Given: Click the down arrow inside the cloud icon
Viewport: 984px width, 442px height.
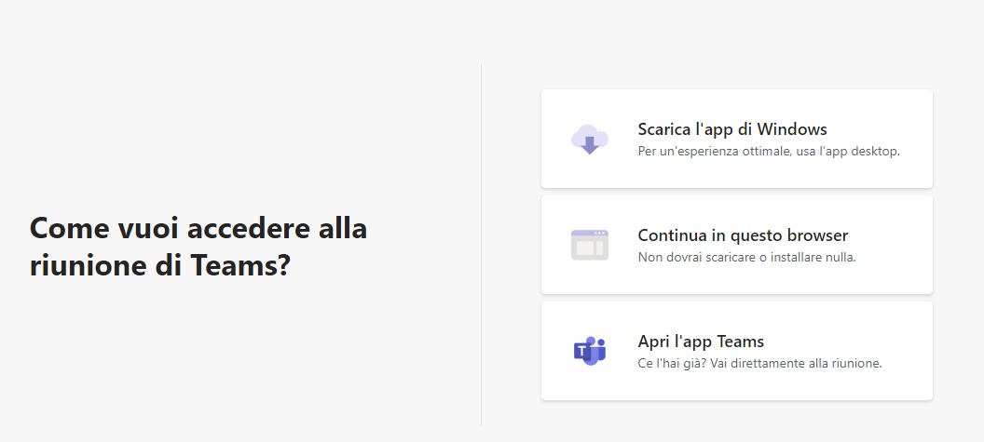Looking at the screenshot, I should 589,145.
